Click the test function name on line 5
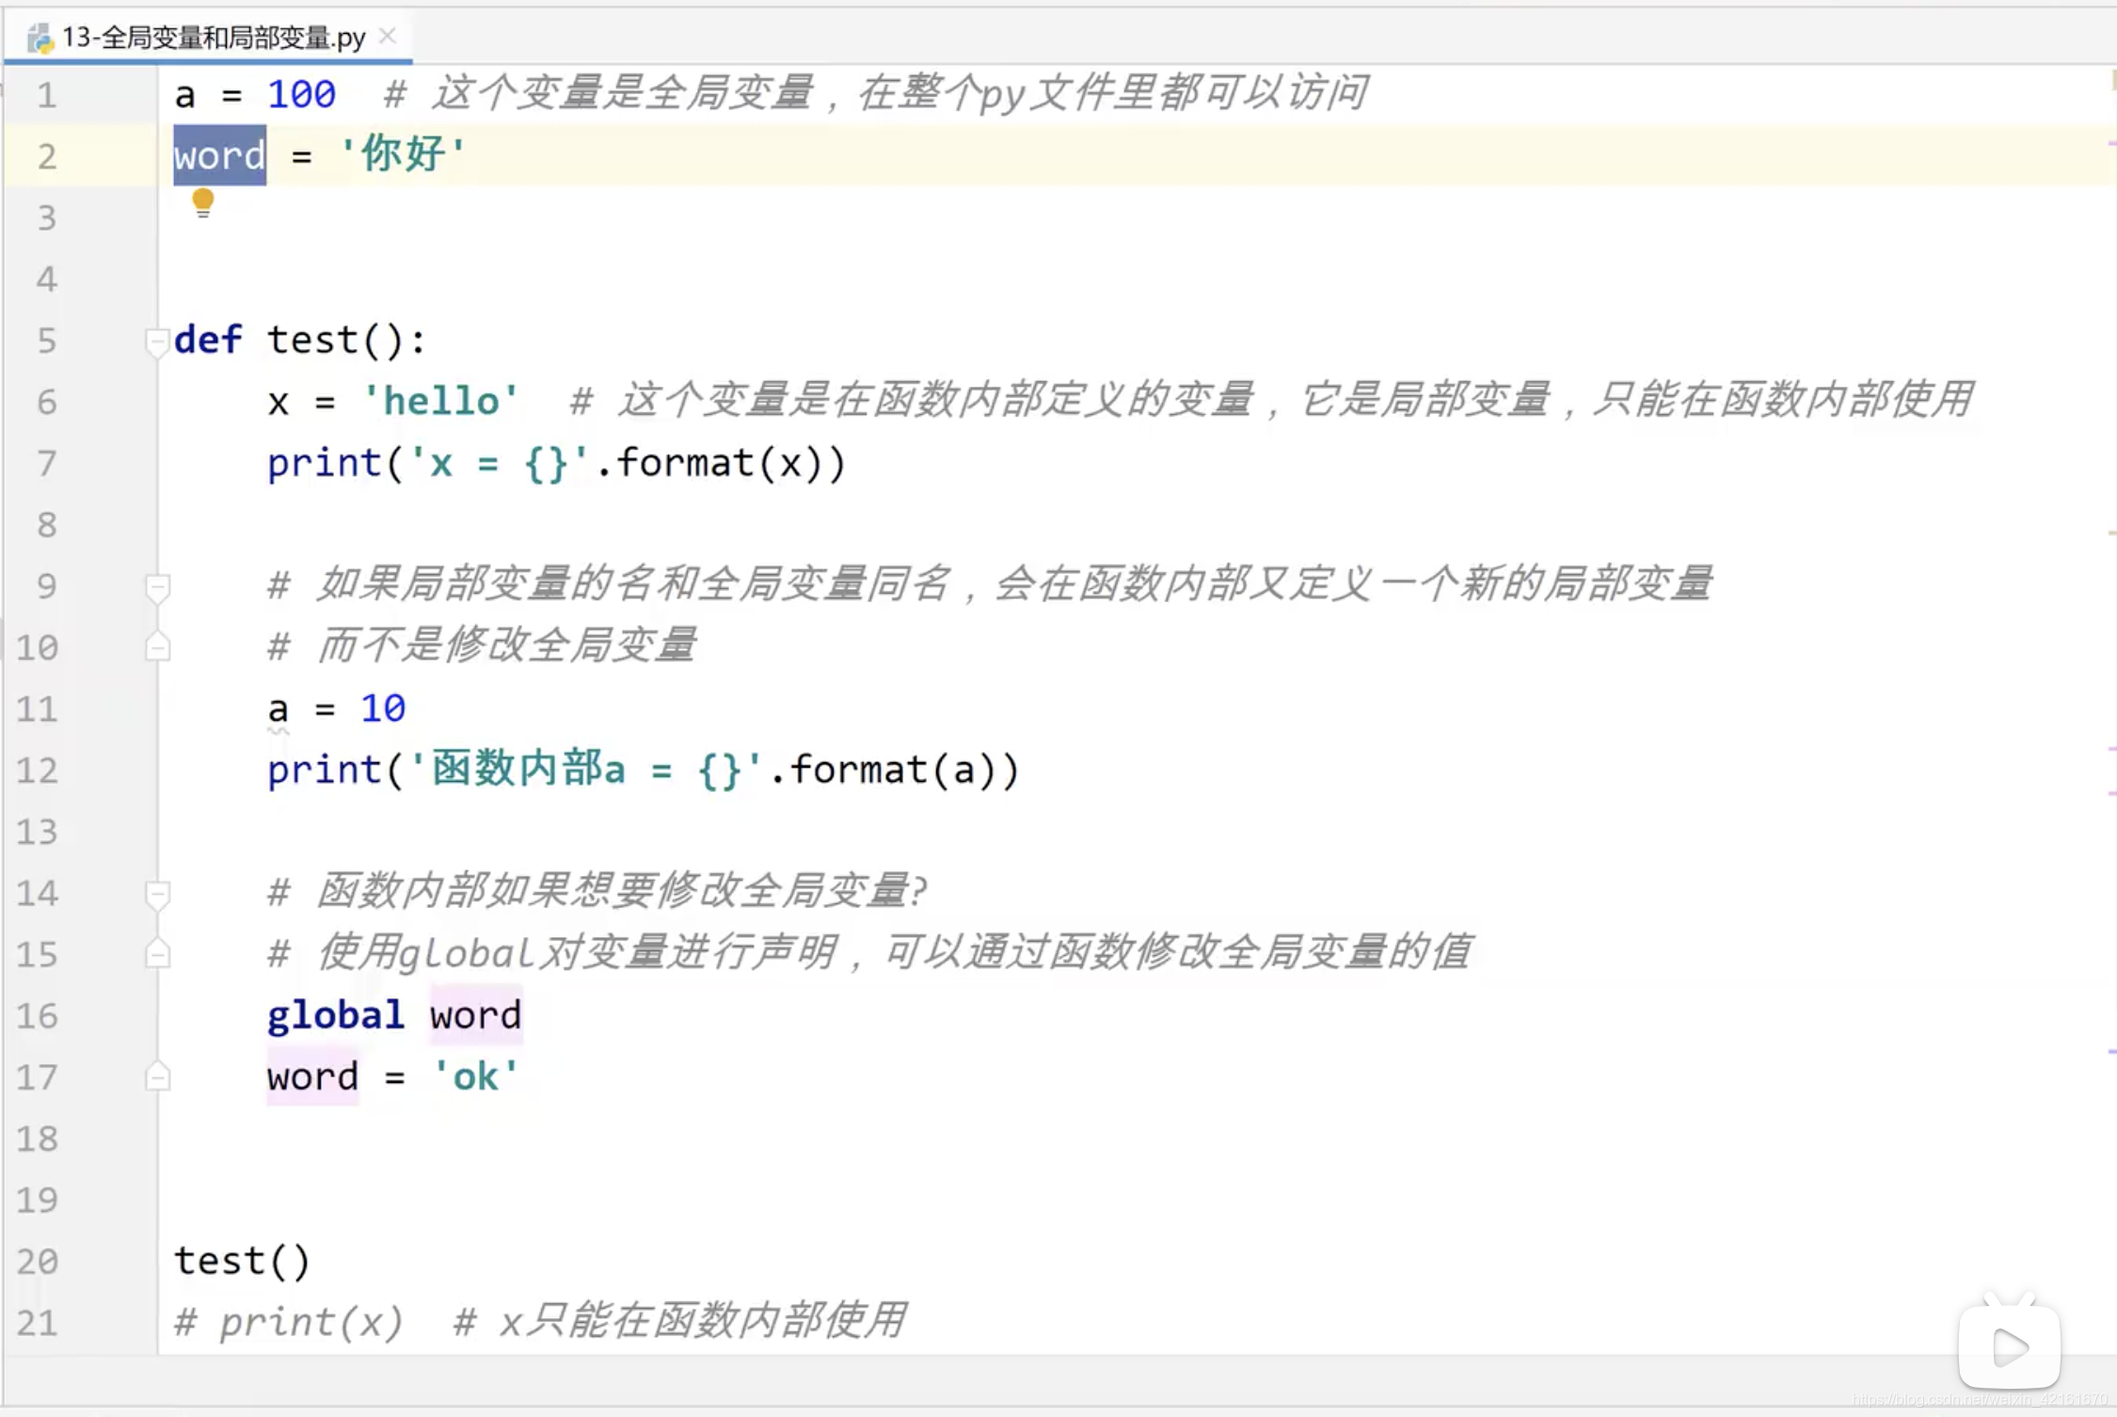The width and height of the screenshot is (2117, 1417). [x=312, y=340]
